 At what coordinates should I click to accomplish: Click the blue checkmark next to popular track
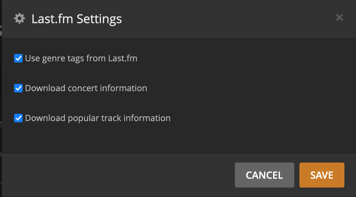(x=18, y=118)
